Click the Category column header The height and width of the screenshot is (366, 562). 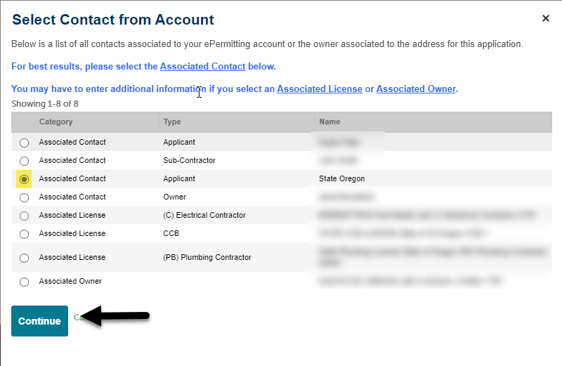(x=55, y=122)
